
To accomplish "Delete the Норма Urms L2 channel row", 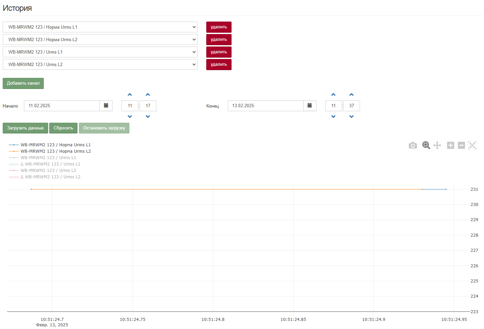I will coord(219,39).
